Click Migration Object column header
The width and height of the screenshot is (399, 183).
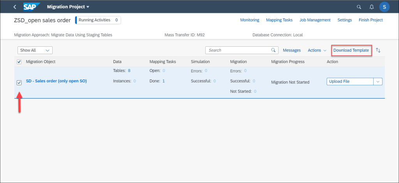click(x=41, y=62)
